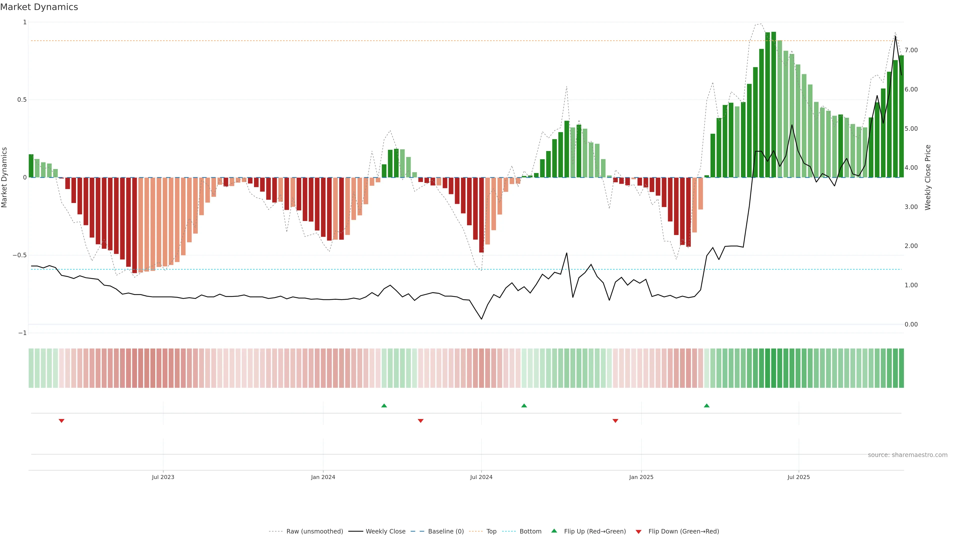Image resolution: width=960 pixels, height=540 pixels.
Task: Click the Flip Down triangle between Jan and Jul 2024
Action: point(420,421)
